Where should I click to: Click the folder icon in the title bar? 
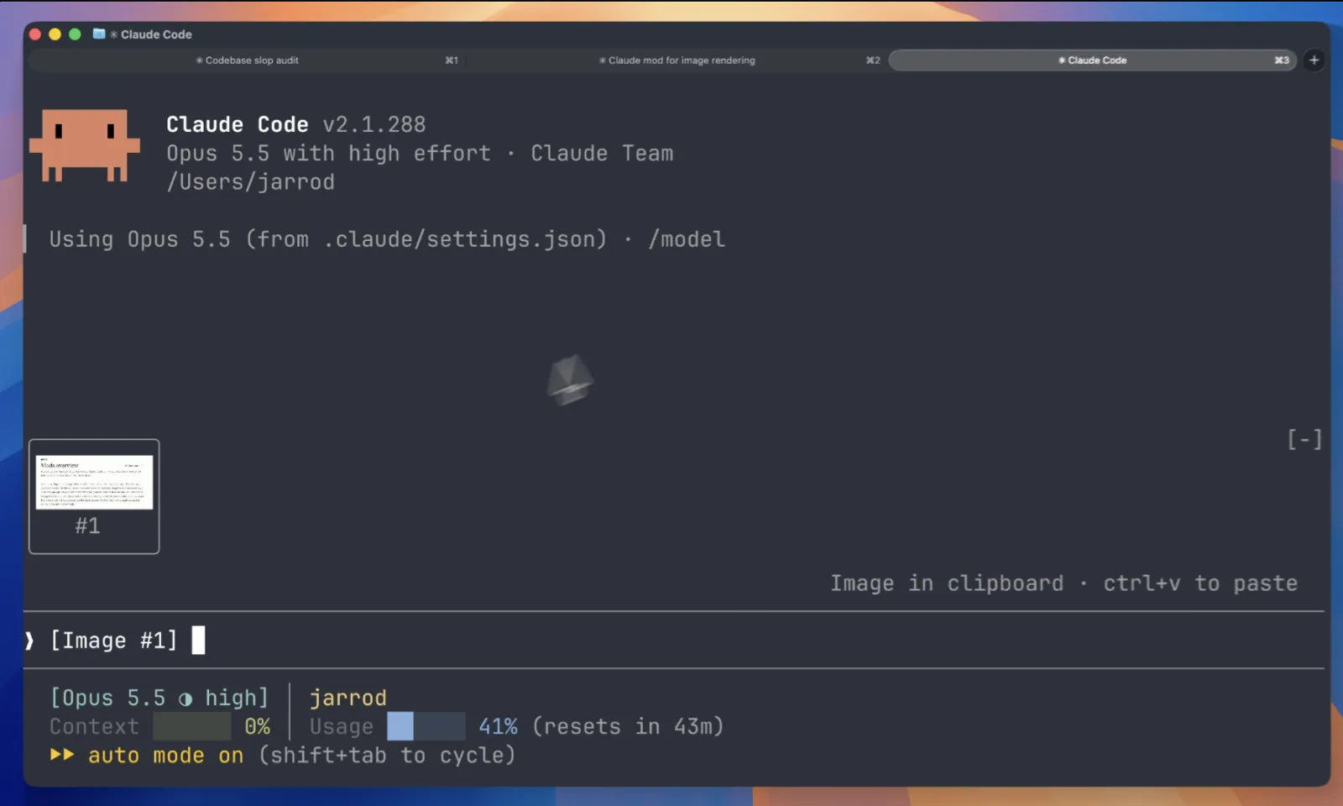[x=99, y=34]
